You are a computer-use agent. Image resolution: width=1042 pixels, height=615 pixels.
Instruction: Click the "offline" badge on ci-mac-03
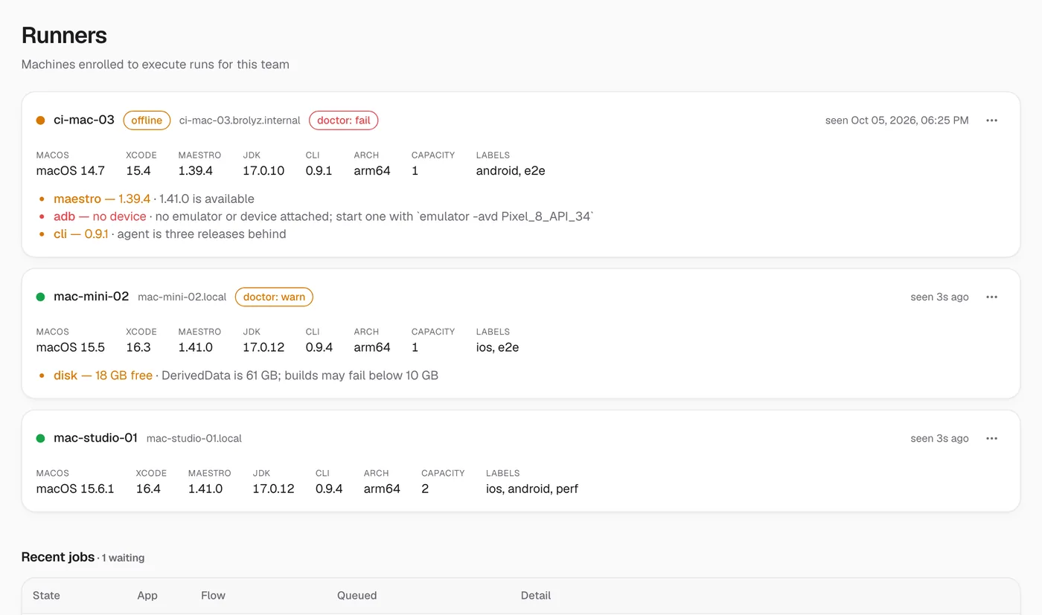[147, 120]
